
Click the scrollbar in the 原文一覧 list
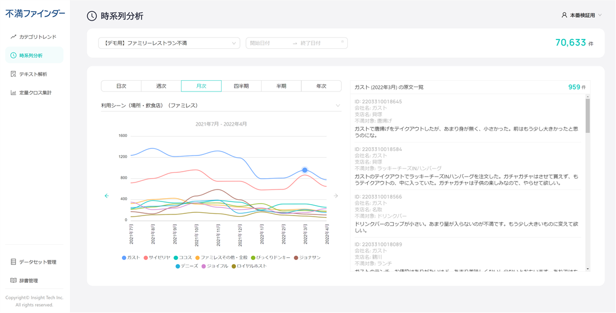pyautogui.click(x=588, y=116)
